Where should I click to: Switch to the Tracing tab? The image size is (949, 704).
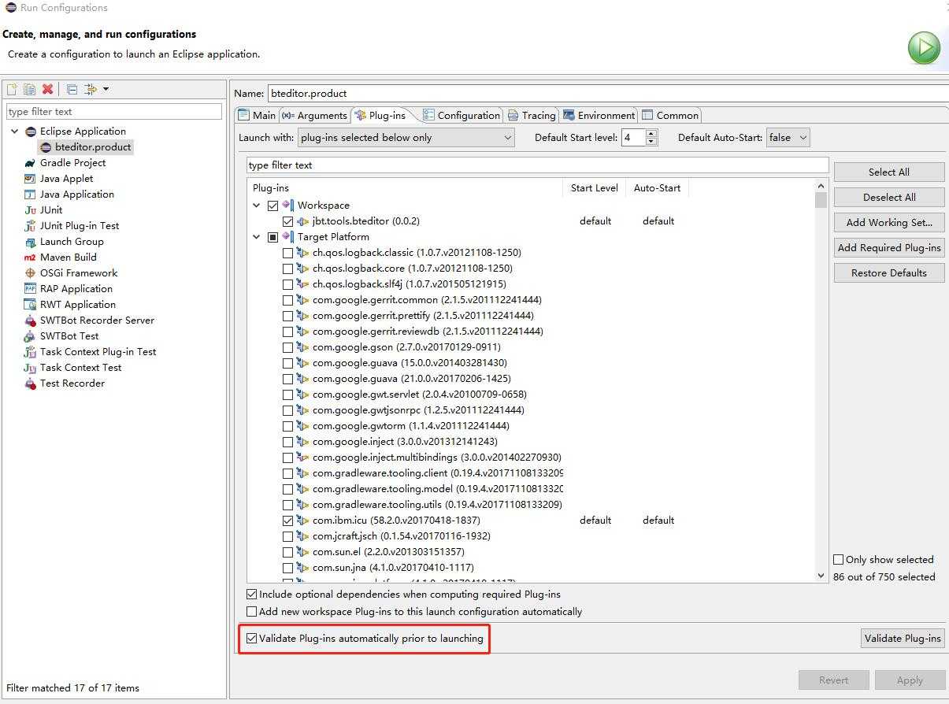[x=532, y=115]
